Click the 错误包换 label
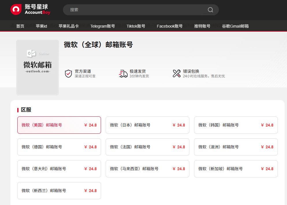This screenshot has height=205, width=287. tap(191, 71)
